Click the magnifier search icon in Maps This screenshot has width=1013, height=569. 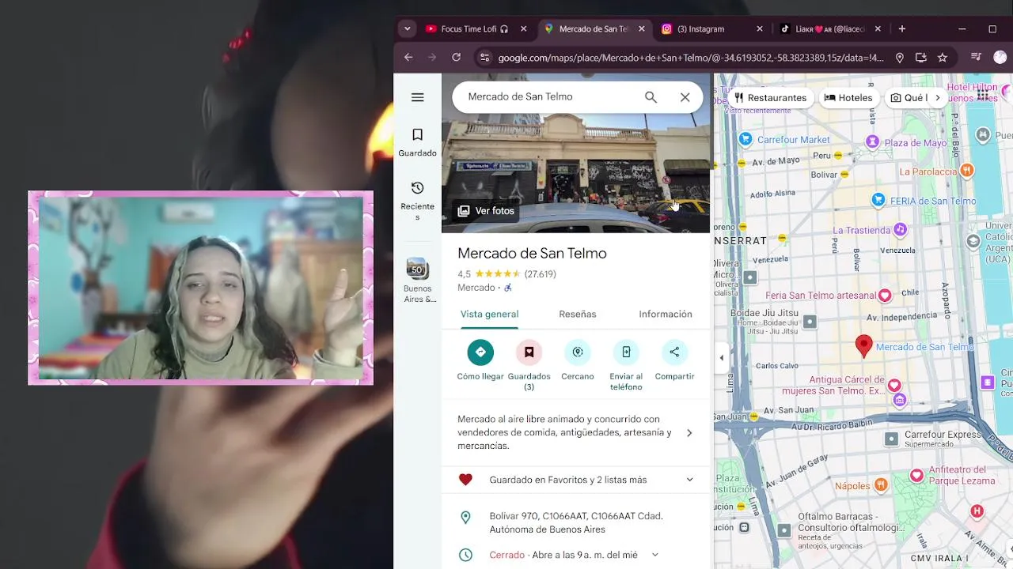click(x=651, y=97)
